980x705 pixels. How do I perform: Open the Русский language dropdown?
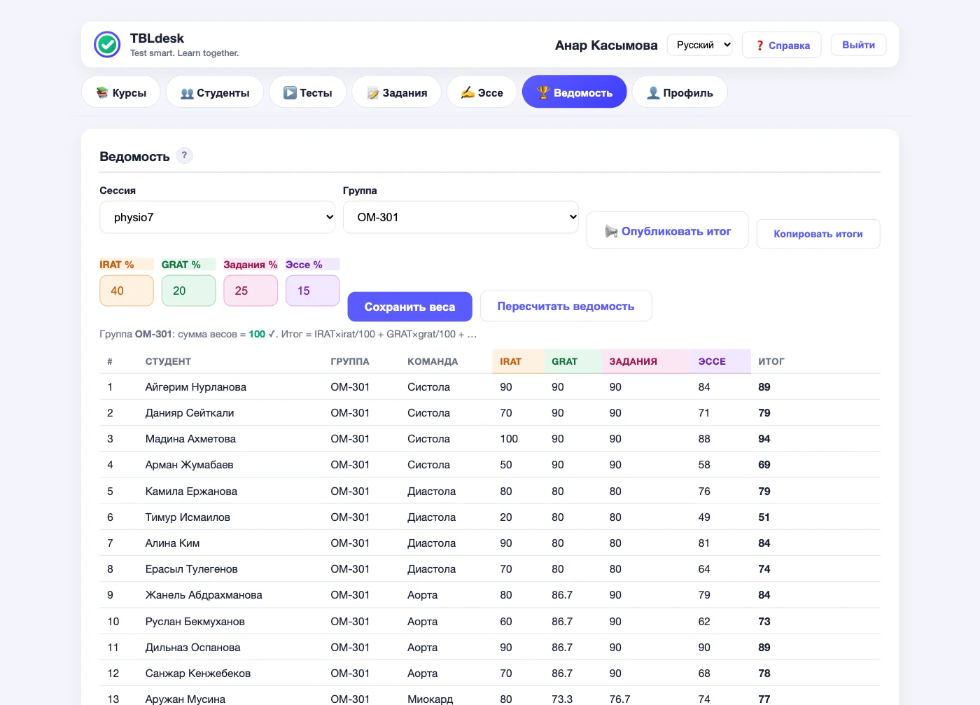pos(700,45)
